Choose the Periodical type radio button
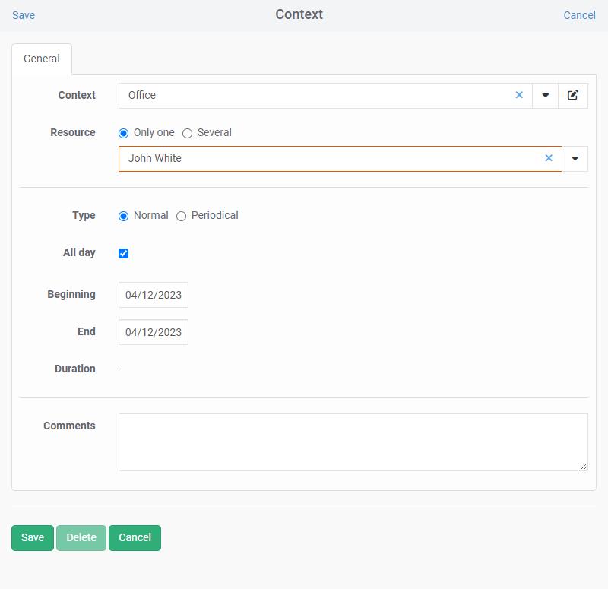Viewport: 608px width, 589px height. click(181, 216)
